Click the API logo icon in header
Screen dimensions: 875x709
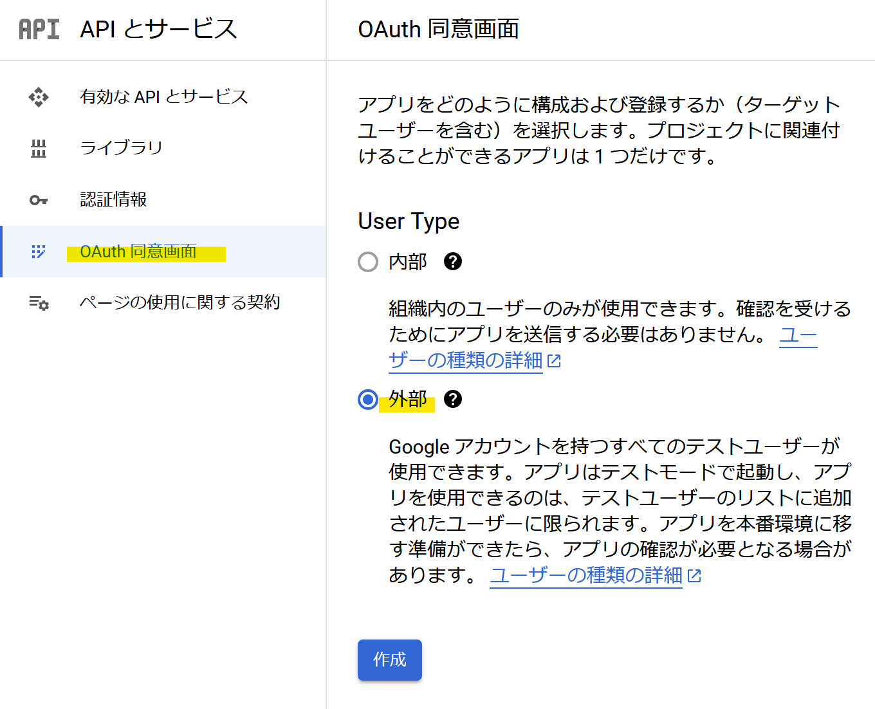(x=39, y=30)
